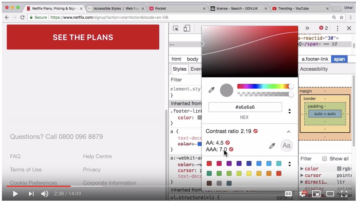Open the FAQ footer link

coord(15,156)
